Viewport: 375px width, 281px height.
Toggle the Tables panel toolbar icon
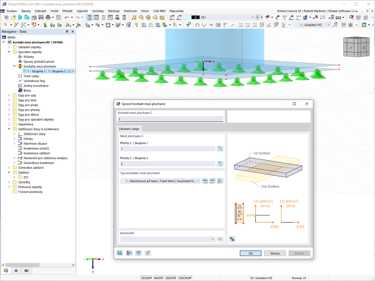[x=96, y=18]
